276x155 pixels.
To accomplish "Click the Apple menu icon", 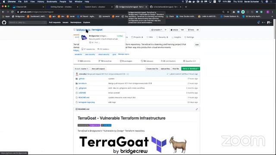I will (x=4, y=2).
